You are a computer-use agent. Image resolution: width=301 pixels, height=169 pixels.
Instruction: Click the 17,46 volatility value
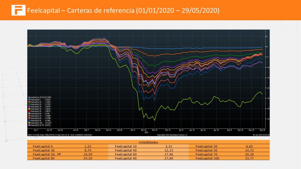[x=168, y=154]
